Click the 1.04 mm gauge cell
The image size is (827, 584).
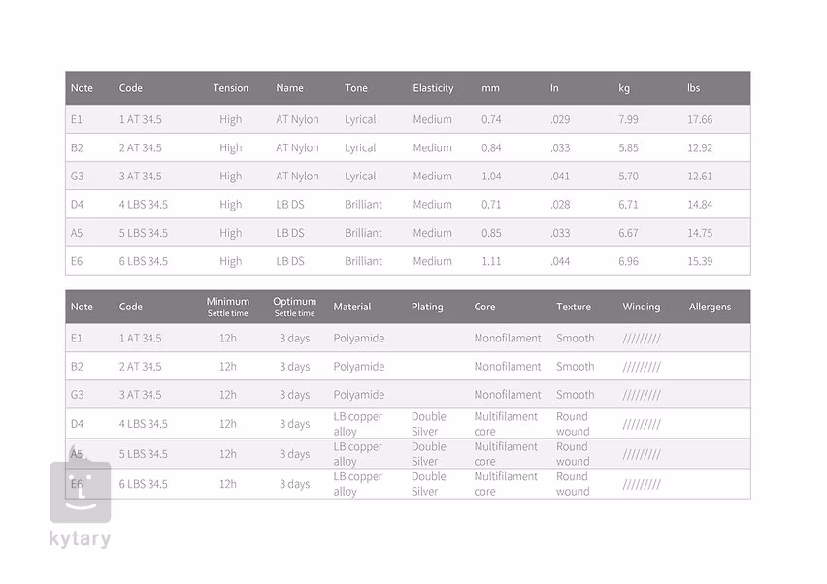[x=491, y=177]
